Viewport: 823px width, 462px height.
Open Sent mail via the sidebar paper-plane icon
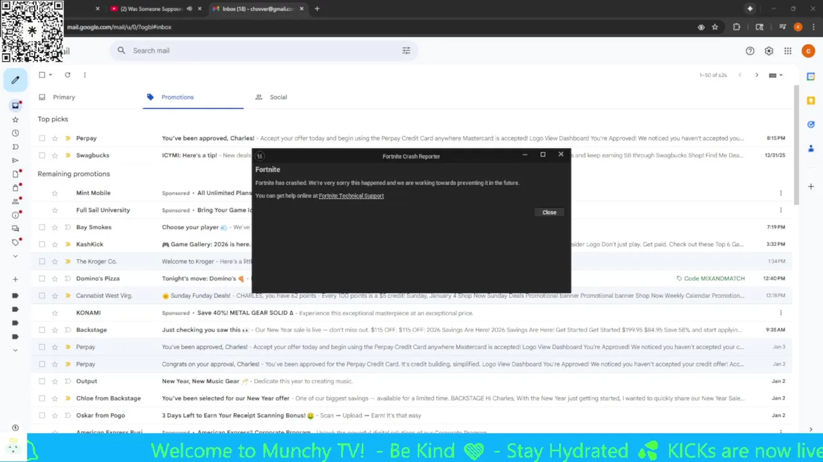tap(15, 160)
